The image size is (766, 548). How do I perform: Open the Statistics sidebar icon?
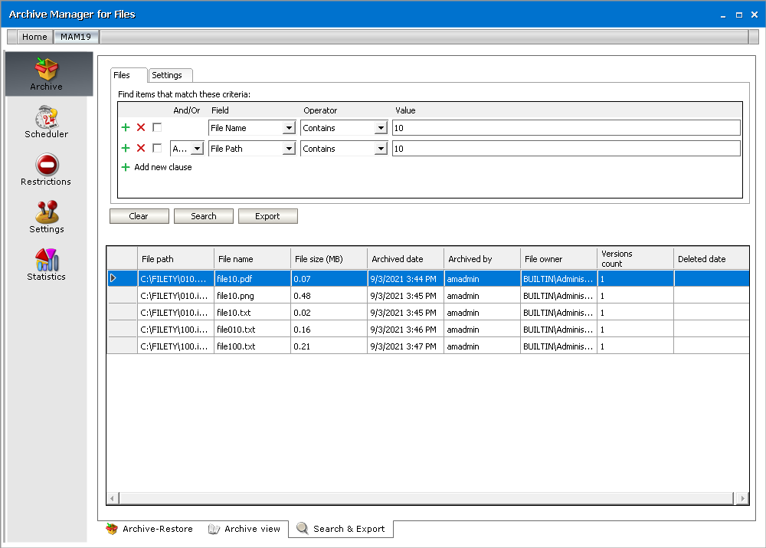click(47, 264)
